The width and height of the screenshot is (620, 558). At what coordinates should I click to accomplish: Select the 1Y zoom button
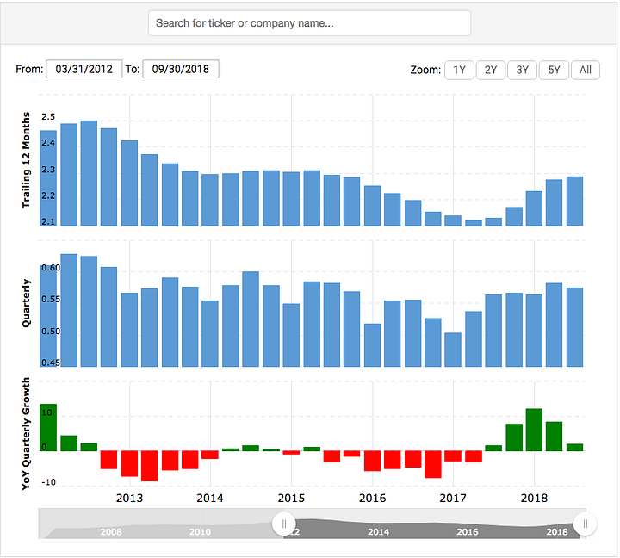[x=459, y=70]
